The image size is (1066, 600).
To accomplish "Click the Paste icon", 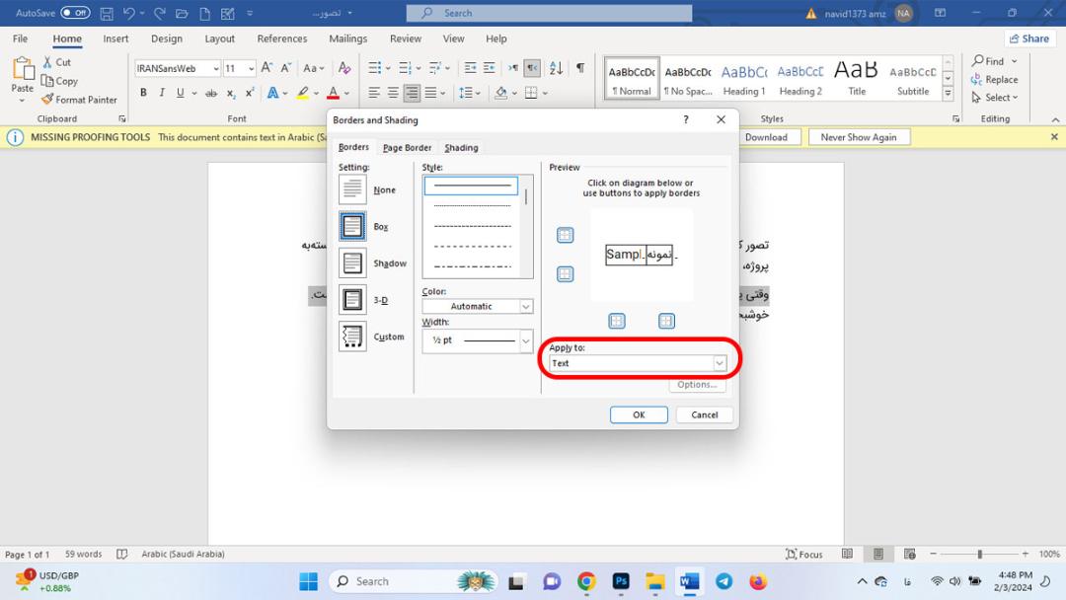I will pos(23,69).
